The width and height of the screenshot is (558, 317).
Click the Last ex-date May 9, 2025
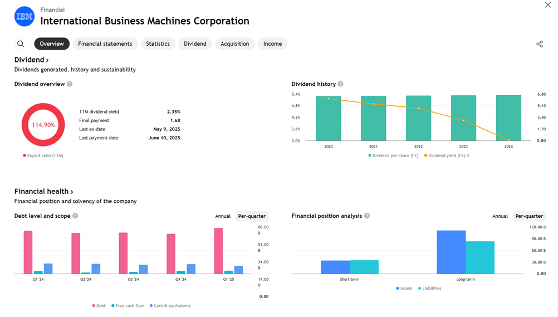point(167,129)
